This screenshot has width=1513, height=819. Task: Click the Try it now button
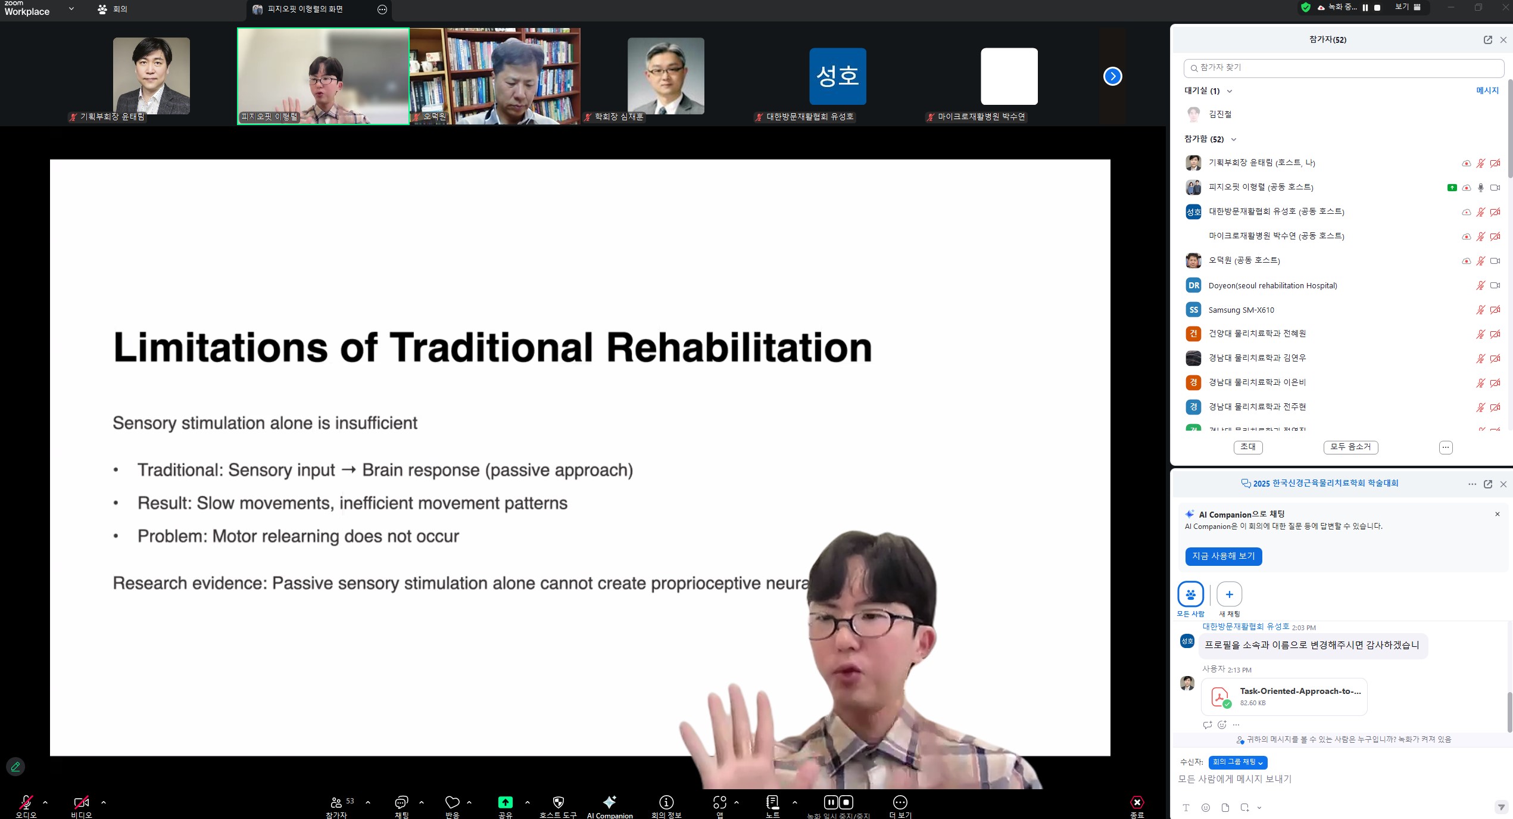[1223, 556]
